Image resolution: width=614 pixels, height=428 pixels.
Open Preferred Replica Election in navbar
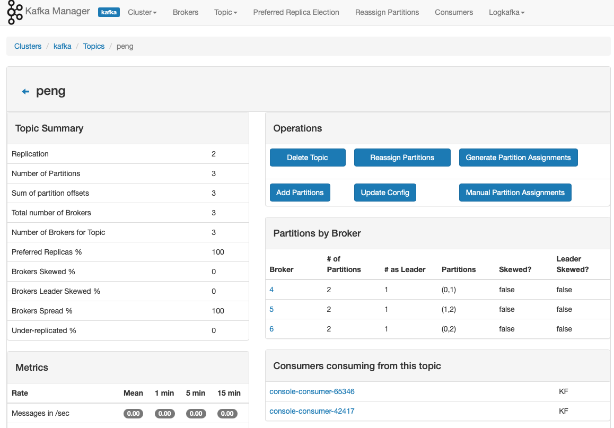(296, 12)
